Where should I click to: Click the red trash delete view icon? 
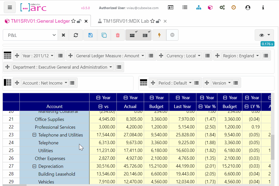tap(118, 35)
